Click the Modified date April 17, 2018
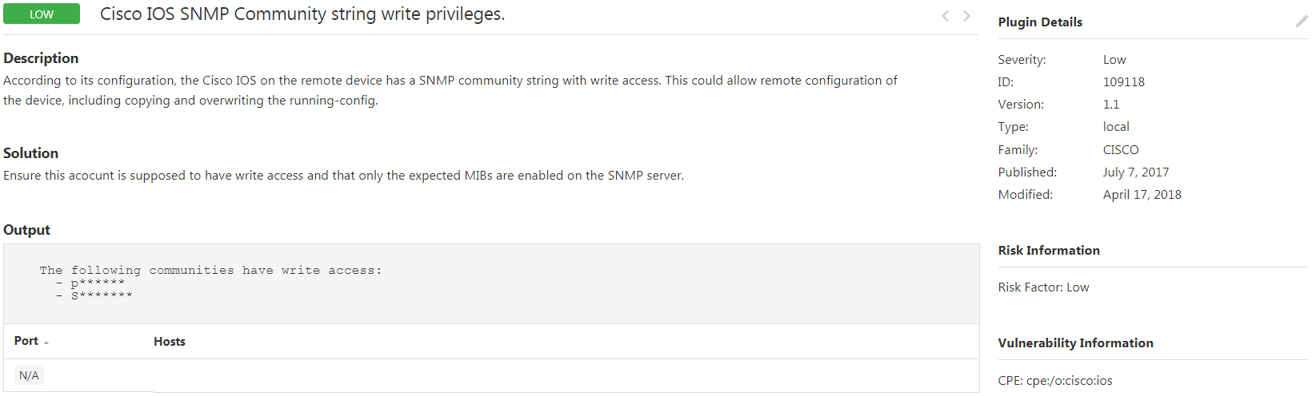The width and height of the screenshot is (1312, 396). [x=1142, y=195]
